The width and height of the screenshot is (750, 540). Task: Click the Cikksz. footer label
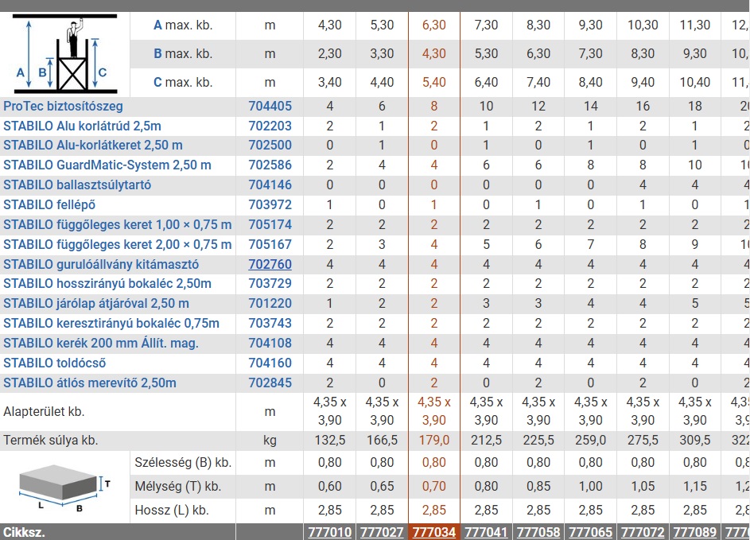24,532
